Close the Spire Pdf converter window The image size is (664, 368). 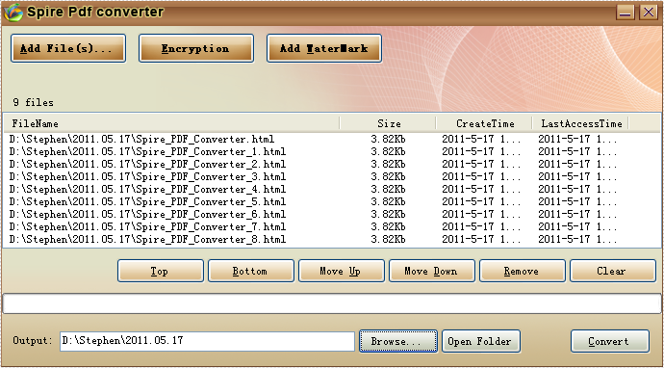click(649, 13)
